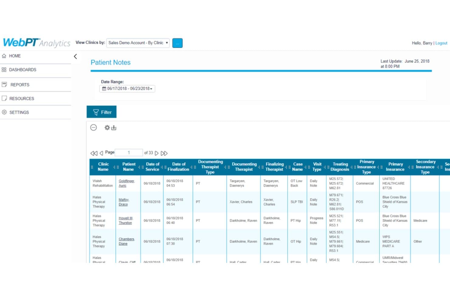Sort by the Date of Service column header
Screen dimensions: 450x300
point(152,167)
